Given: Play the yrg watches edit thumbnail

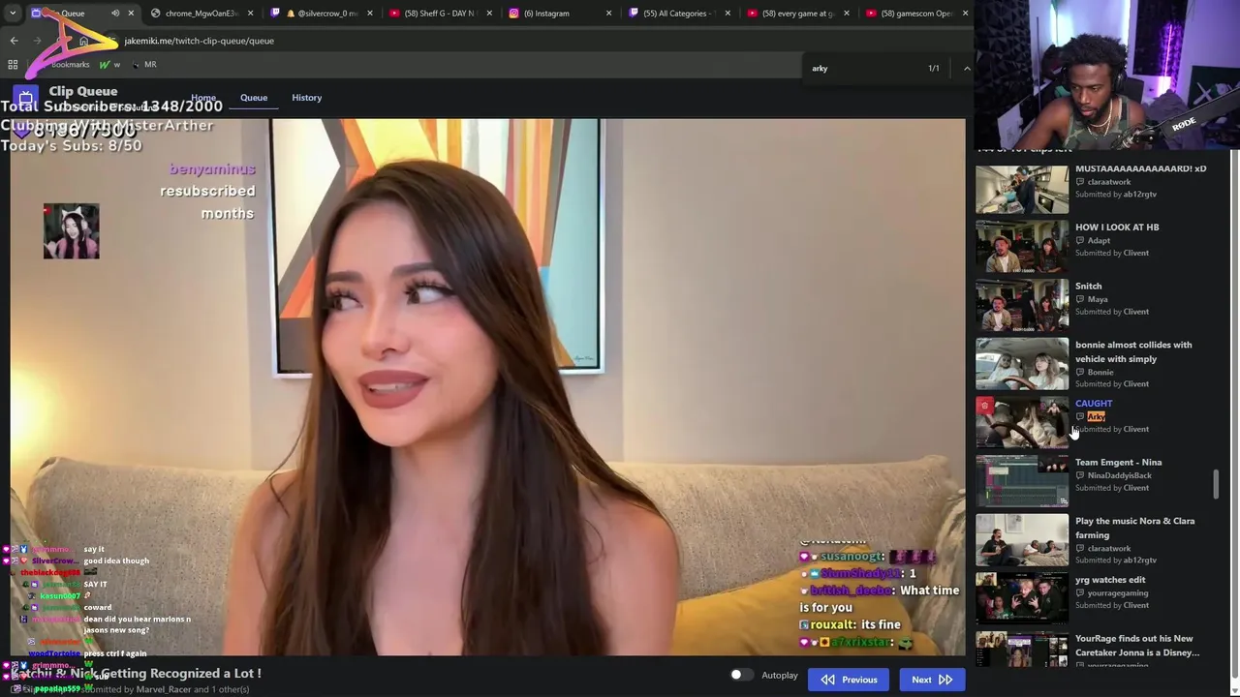Looking at the screenshot, I should (1022, 600).
